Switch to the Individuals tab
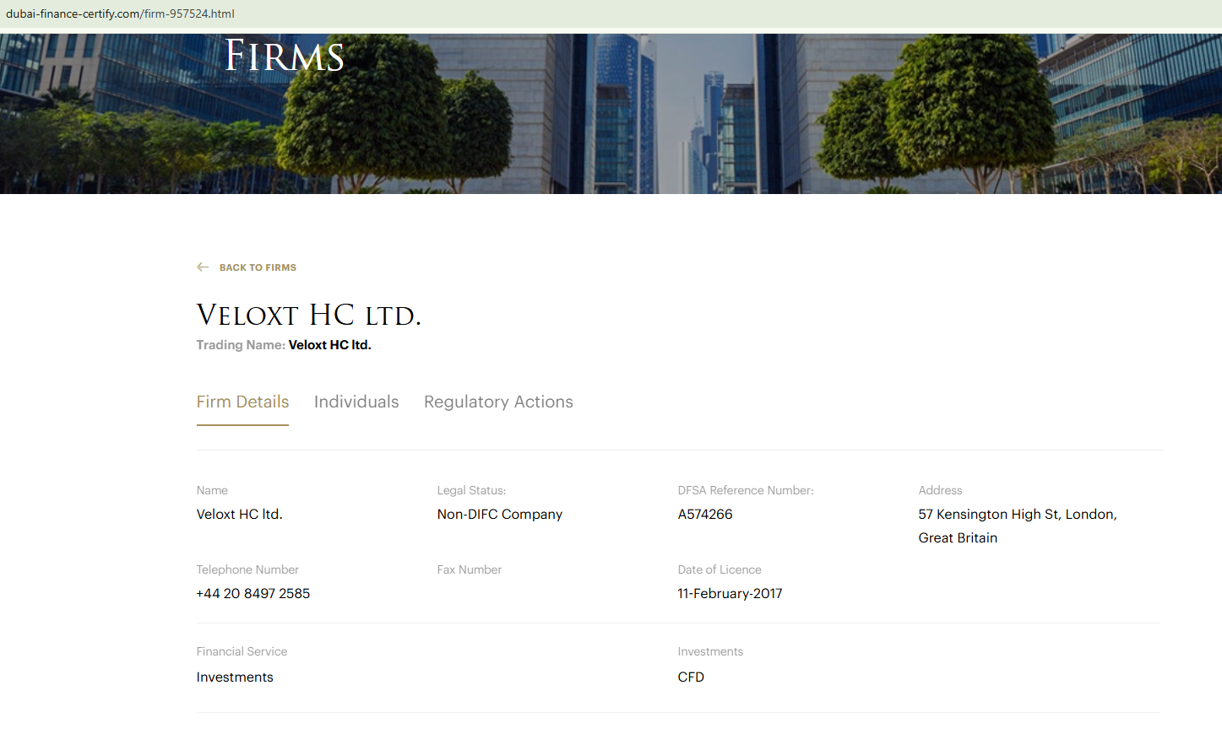The height and width of the screenshot is (750, 1222). [x=356, y=402]
